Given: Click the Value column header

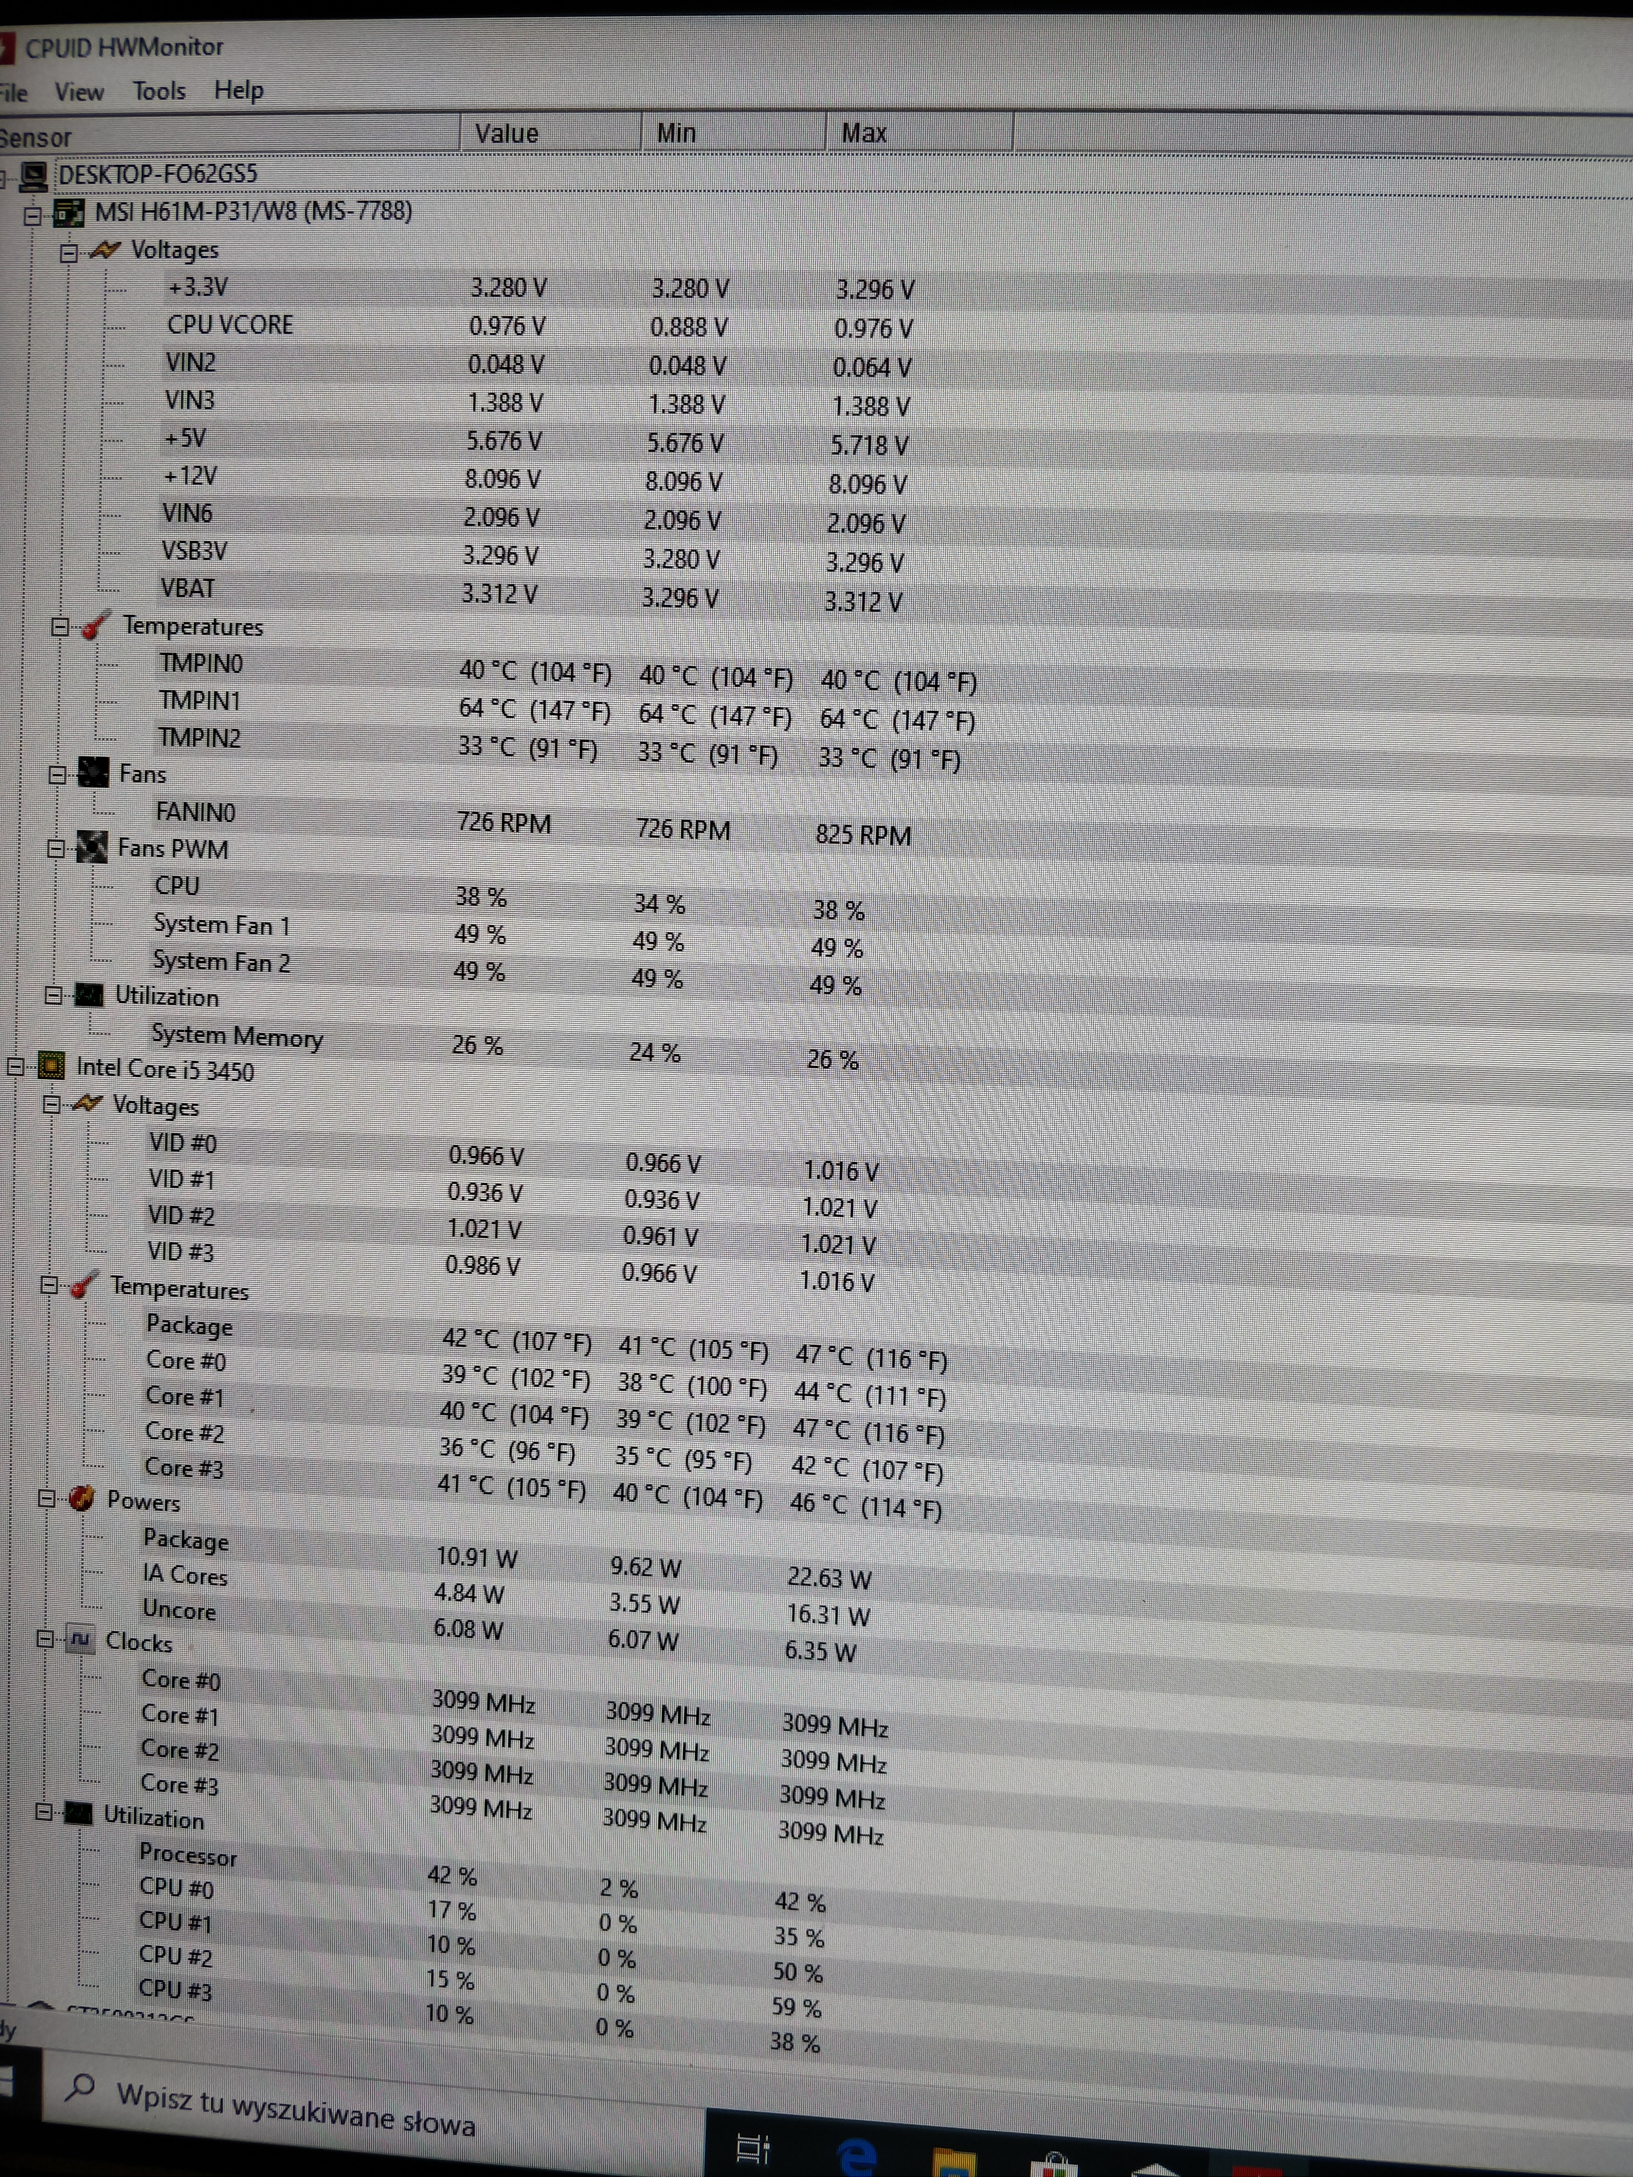Looking at the screenshot, I should click(507, 134).
